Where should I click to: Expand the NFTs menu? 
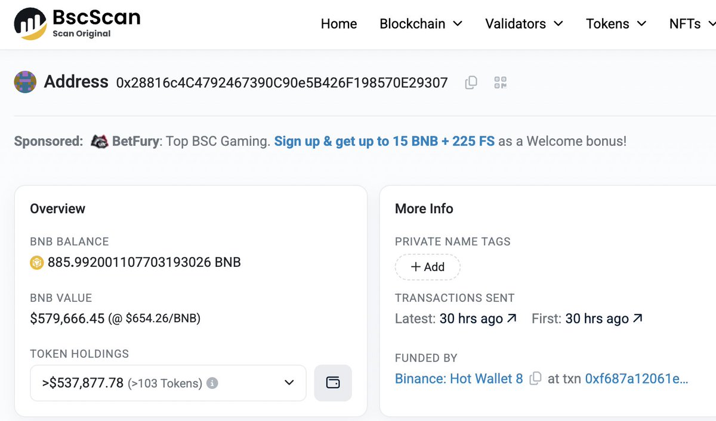point(692,24)
